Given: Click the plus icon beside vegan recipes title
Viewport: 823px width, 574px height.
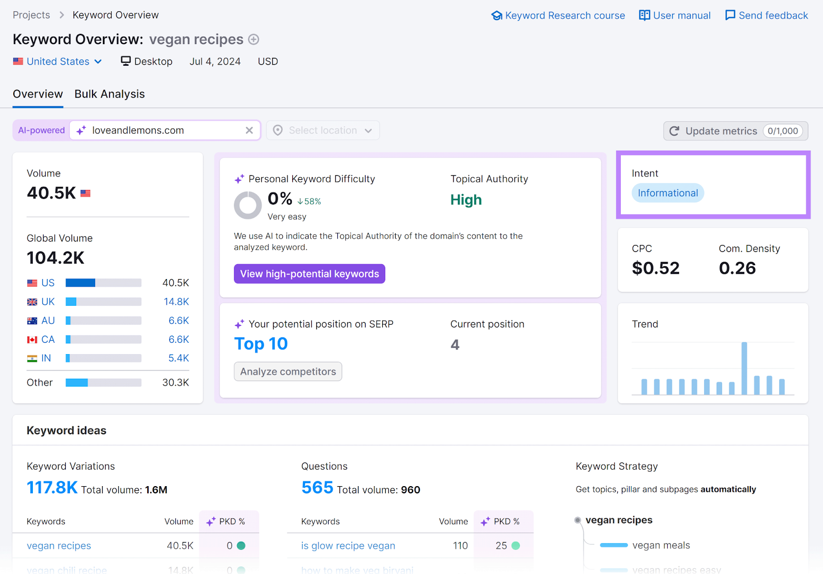Looking at the screenshot, I should [x=254, y=39].
